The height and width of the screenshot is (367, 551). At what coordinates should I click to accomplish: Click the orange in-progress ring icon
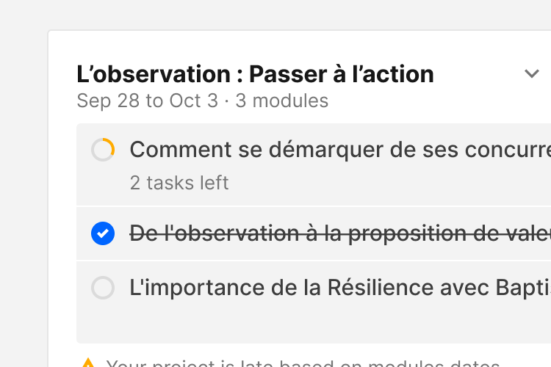coord(103,150)
